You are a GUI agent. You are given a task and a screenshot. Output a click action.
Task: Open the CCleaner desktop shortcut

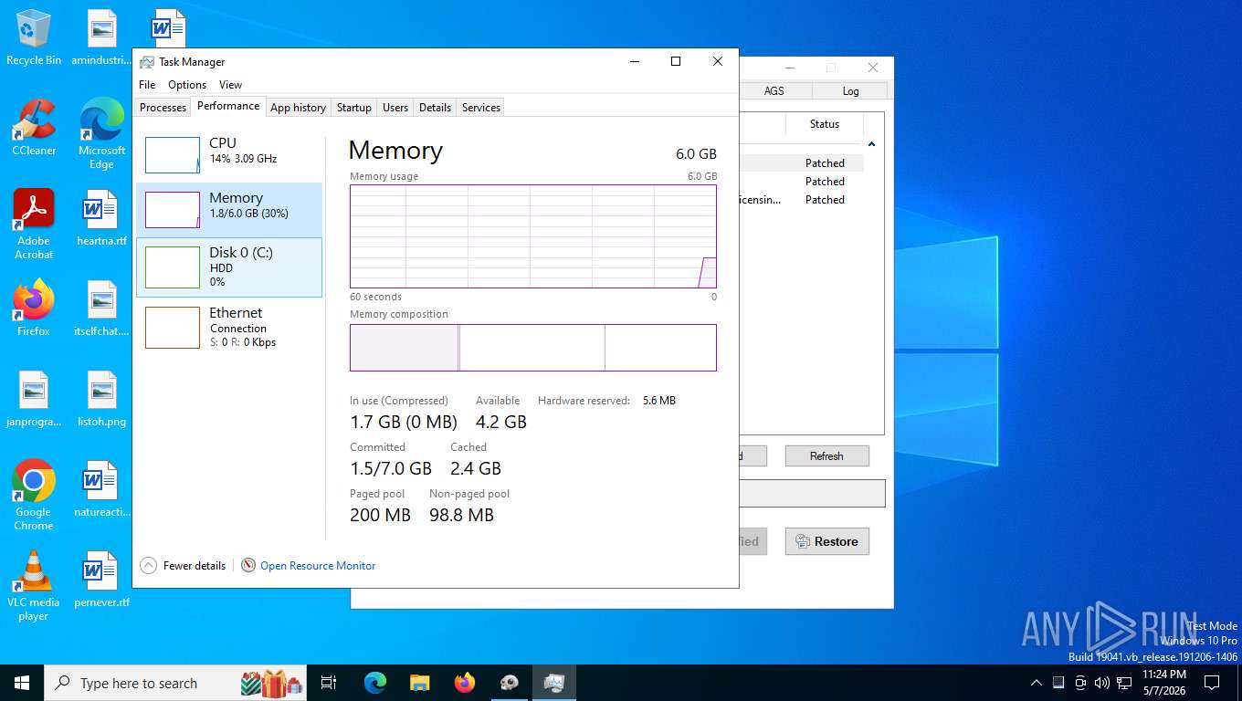click(34, 128)
